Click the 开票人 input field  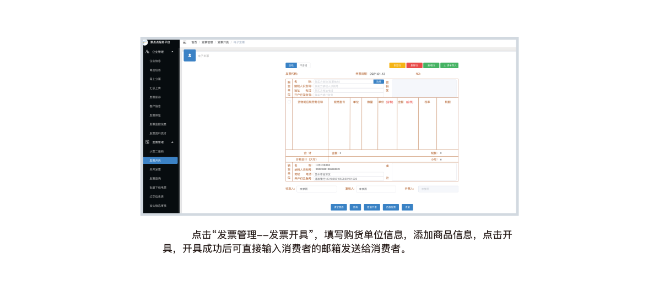[x=438, y=189]
